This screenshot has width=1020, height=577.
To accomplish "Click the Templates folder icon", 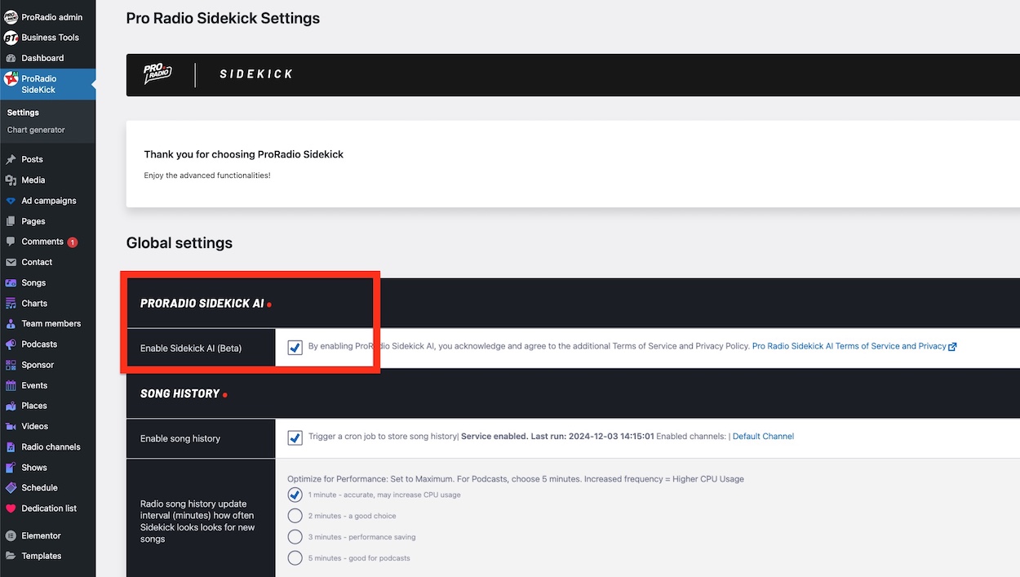I will (x=11, y=557).
